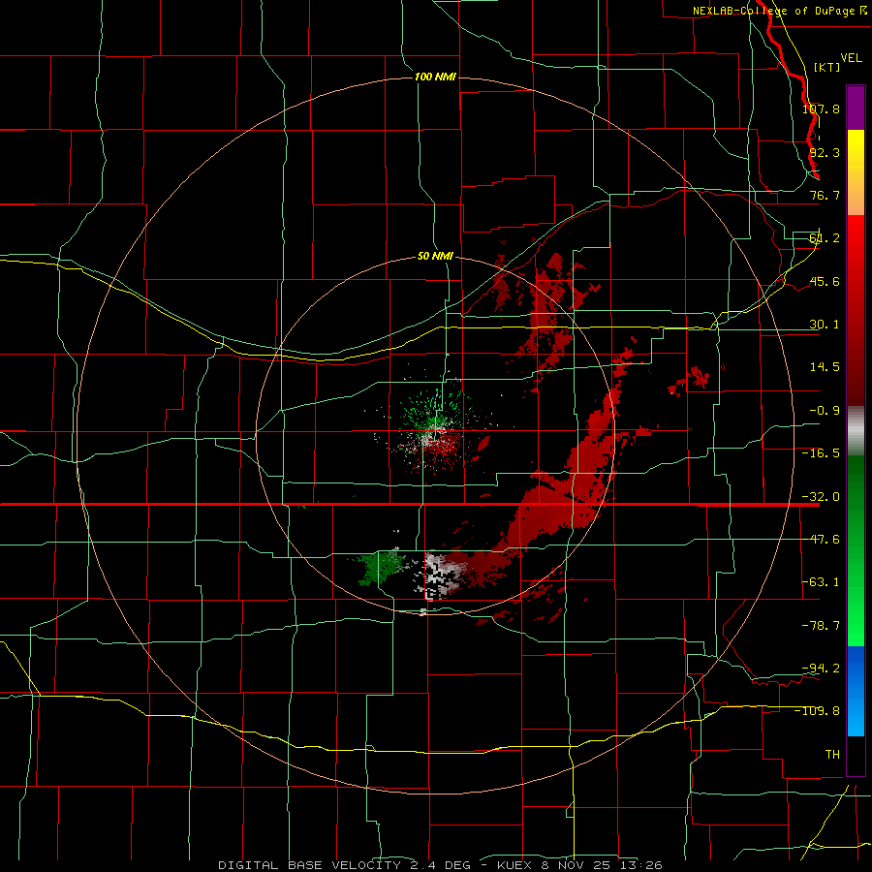This screenshot has height=872, width=872.
Task: Click the dark green echo patch southwest of radar
Action: [x=381, y=567]
